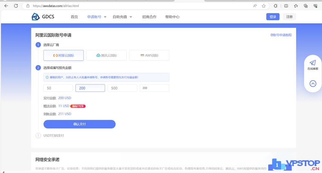
Task: Reload the page with refresh icon
Action: point(16,6)
